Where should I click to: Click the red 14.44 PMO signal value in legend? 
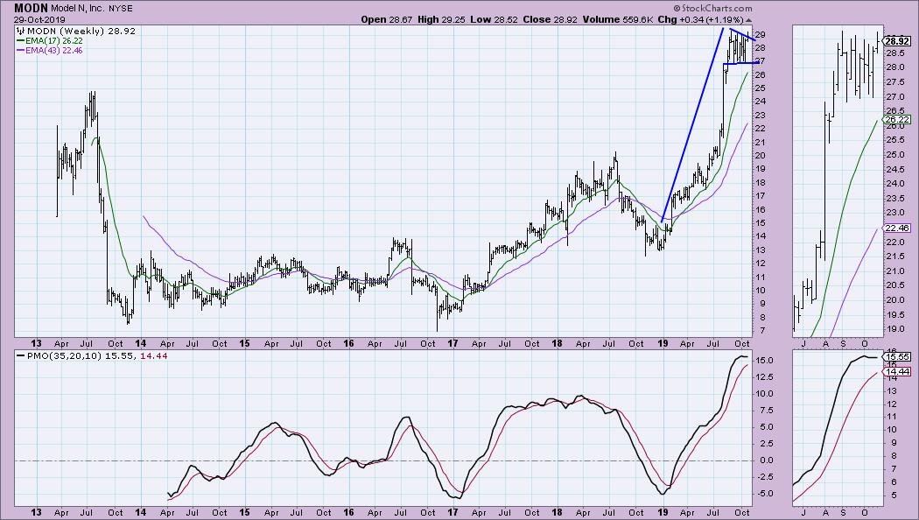(x=153, y=355)
